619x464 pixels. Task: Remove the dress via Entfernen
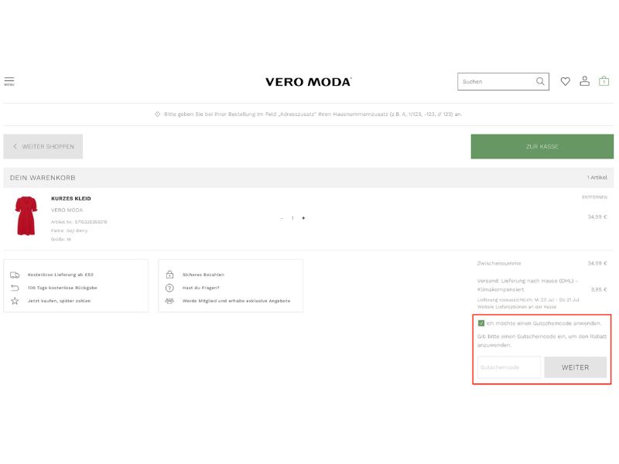594,197
